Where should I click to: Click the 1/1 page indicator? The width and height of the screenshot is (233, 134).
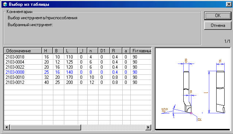(x=227, y=41)
